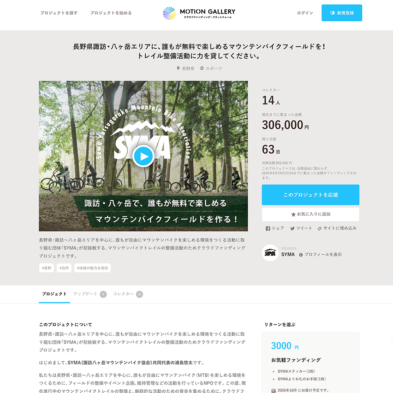
Task: Open the プロジェクトを探す menu
Action: [59, 13]
